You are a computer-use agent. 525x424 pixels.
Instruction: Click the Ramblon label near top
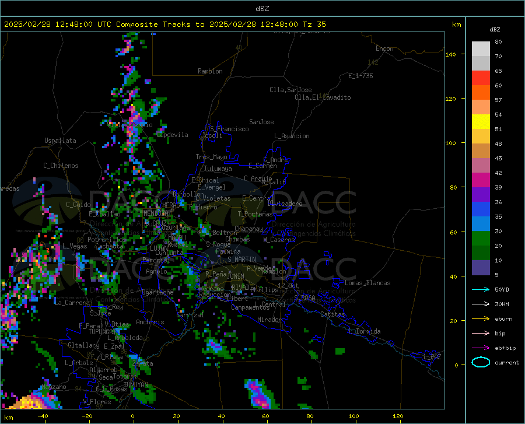coord(210,71)
